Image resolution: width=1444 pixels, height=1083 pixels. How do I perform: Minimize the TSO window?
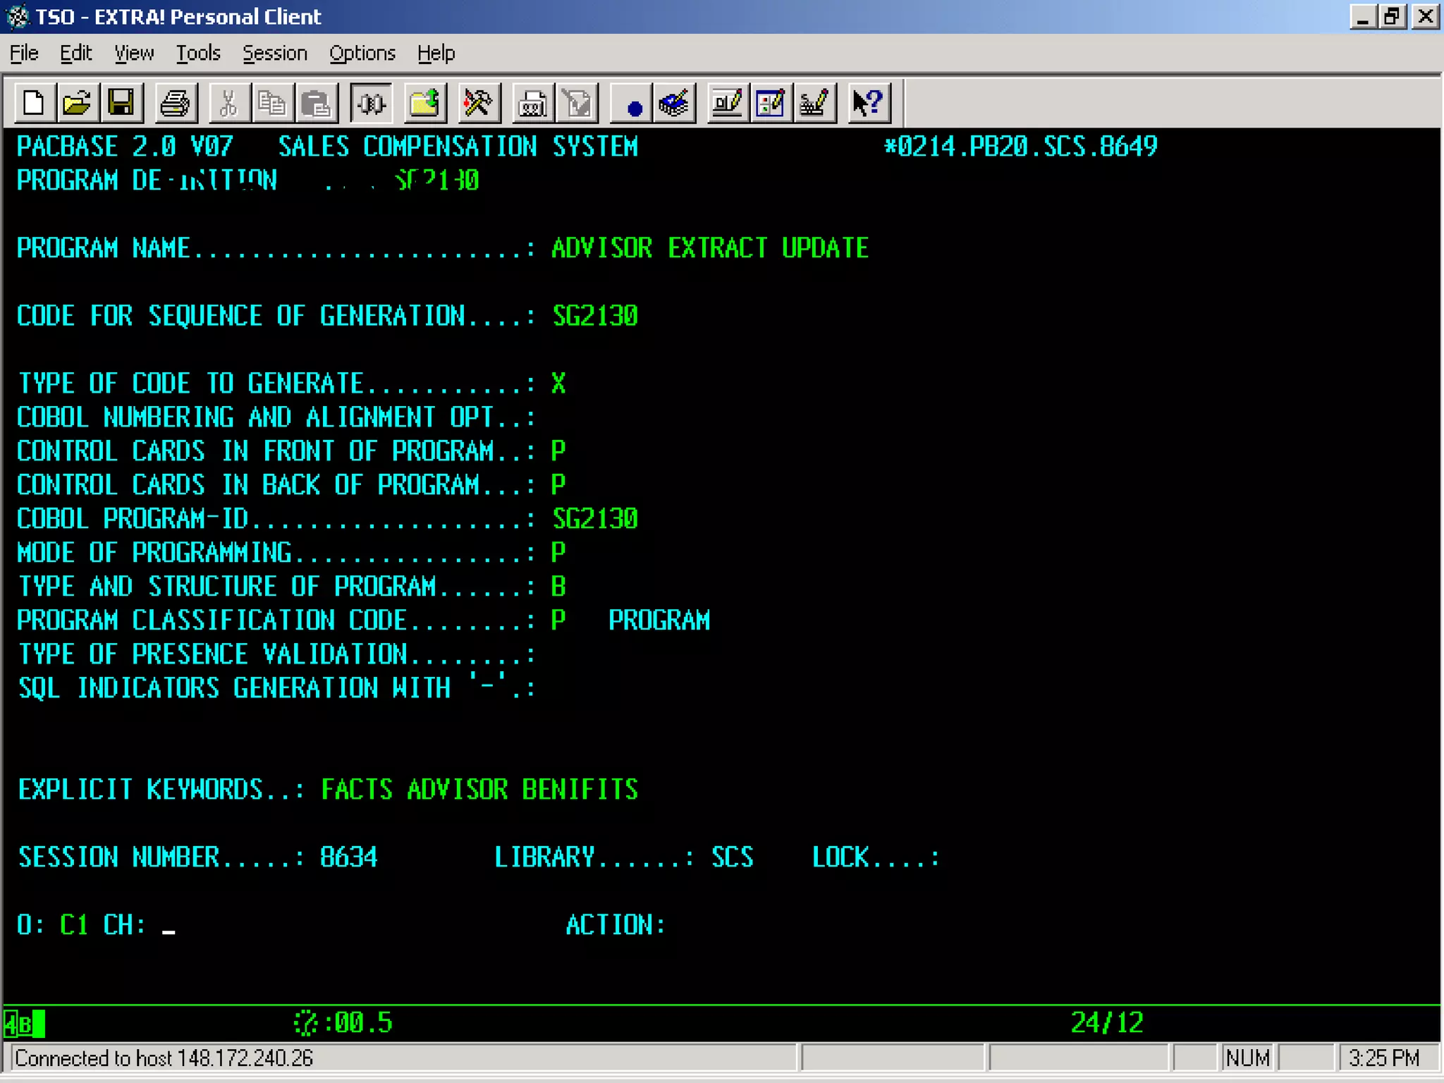pyautogui.click(x=1364, y=16)
